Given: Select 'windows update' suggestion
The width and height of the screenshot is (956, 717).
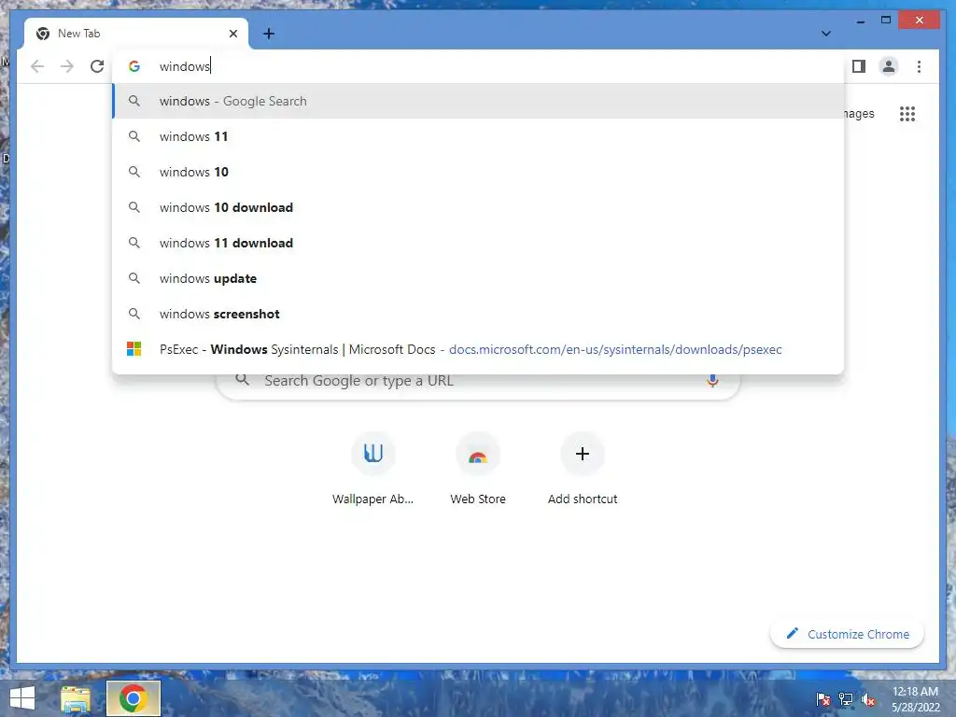Looking at the screenshot, I should 479,278.
